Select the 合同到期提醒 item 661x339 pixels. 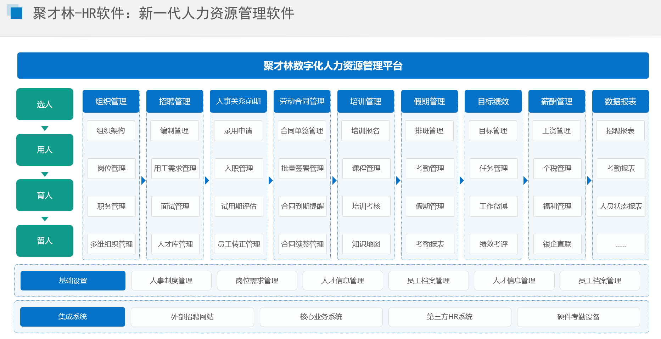point(303,206)
